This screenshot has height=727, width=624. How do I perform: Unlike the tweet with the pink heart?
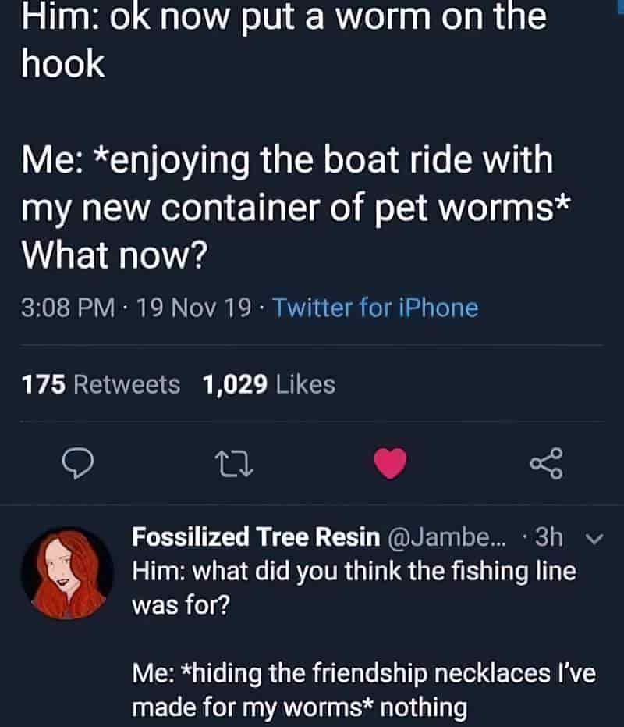coord(391,463)
